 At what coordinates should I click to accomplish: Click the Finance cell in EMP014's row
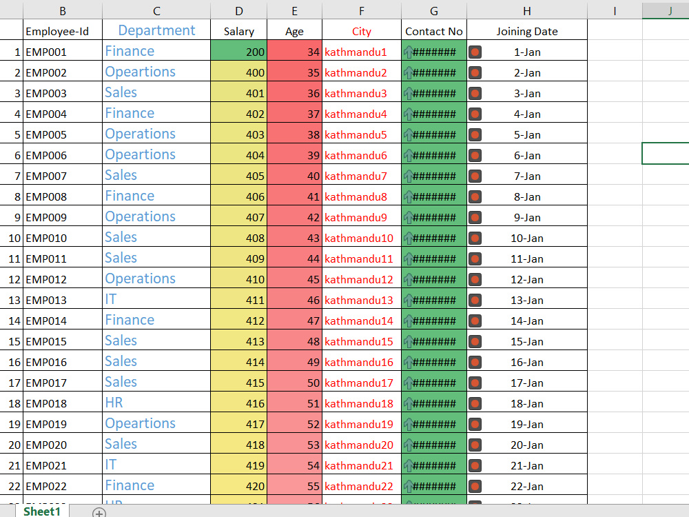coord(156,320)
